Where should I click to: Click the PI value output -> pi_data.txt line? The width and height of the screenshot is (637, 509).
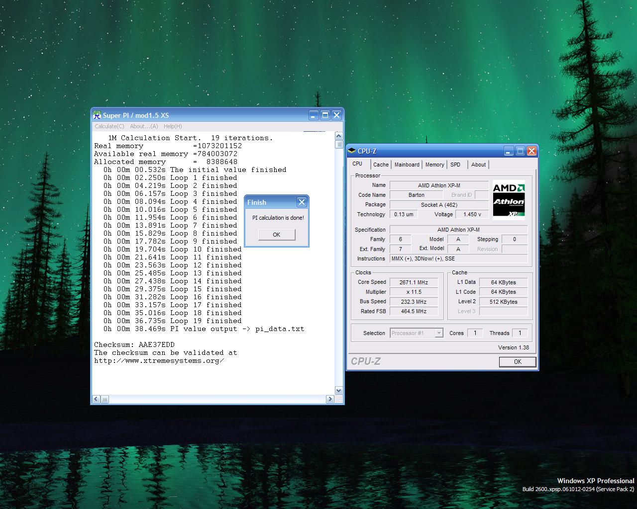click(204, 329)
